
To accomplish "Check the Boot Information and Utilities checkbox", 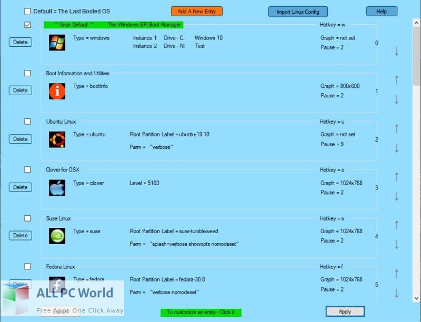I will coord(27,73).
